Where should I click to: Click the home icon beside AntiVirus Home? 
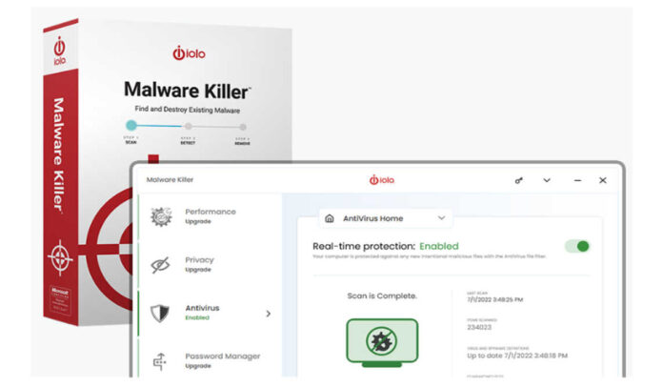pos(330,218)
